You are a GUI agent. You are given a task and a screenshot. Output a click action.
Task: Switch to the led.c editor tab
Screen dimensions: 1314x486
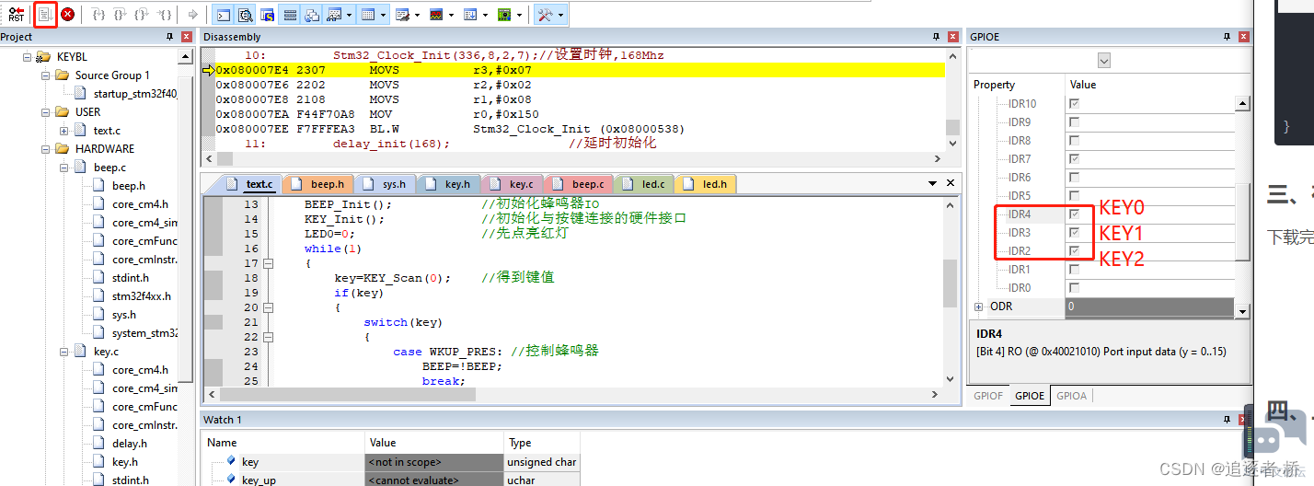click(644, 184)
